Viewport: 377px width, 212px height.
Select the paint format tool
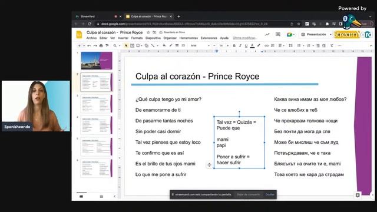point(107,46)
